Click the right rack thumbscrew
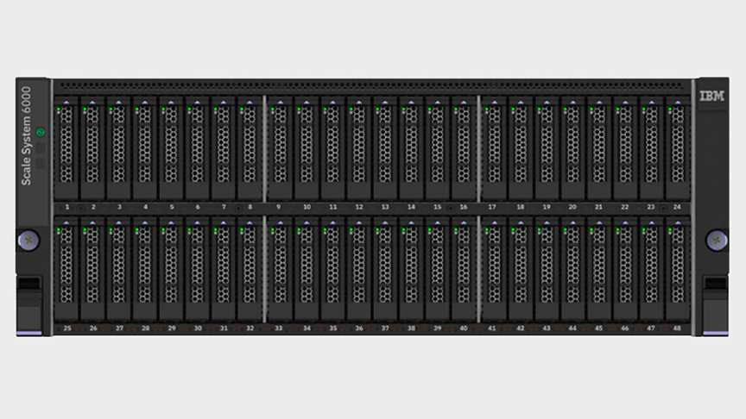This screenshot has width=746, height=419. [x=717, y=241]
